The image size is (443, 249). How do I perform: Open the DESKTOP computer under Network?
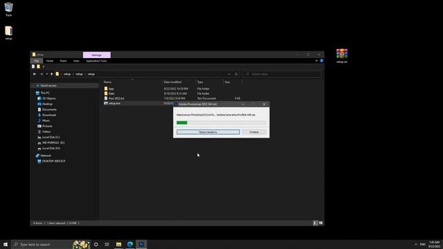[x=53, y=161]
